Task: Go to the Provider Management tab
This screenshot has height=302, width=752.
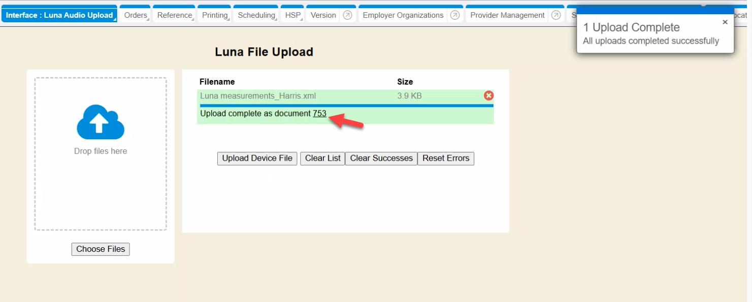Action: [x=507, y=15]
